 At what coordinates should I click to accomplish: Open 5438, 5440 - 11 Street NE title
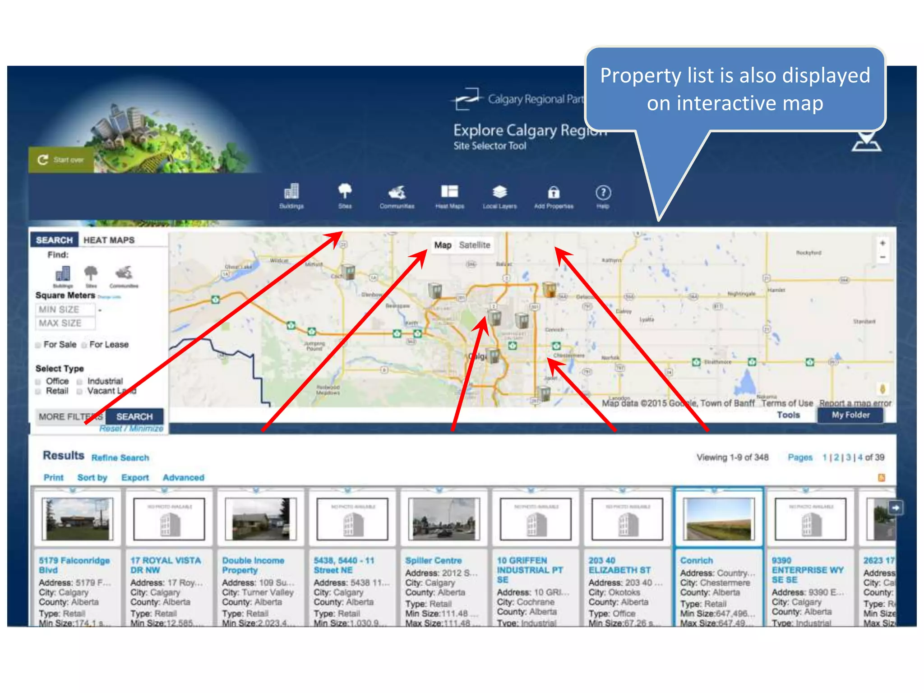(x=344, y=565)
